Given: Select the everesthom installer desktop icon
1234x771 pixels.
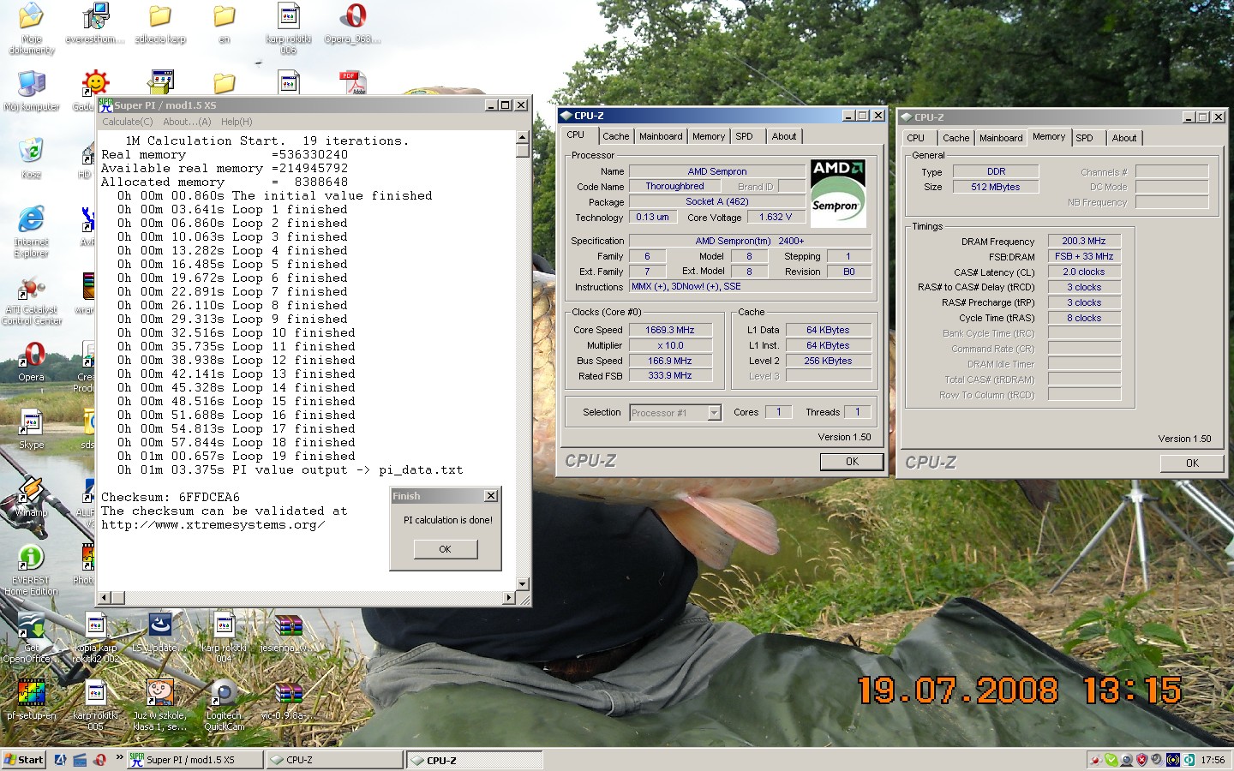Looking at the screenshot, I should (95, 23).
